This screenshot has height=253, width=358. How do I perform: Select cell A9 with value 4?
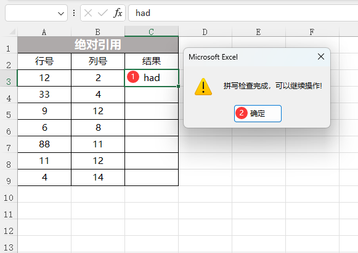tap(44, 177)
